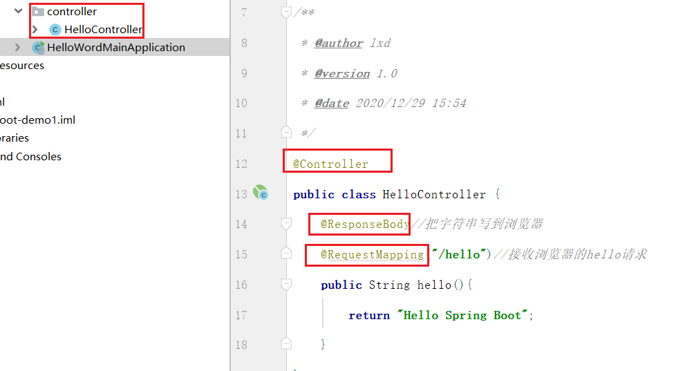Click the @version tag in Javadoc
The image size is (685, 371).
click(342, 73)
